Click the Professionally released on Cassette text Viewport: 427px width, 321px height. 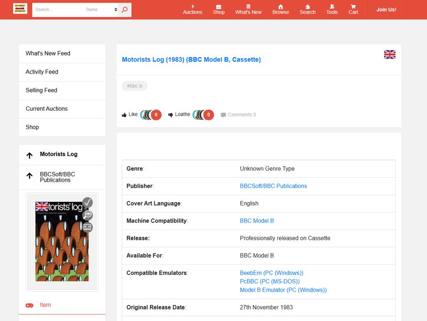pos(285,239)
